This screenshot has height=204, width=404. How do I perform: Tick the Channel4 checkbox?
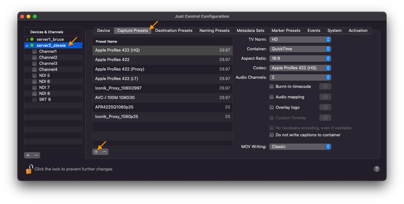34,70
